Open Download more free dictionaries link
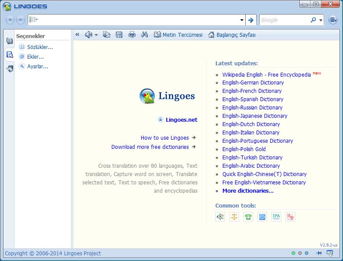The image size is (343, 261). [150, 147]
